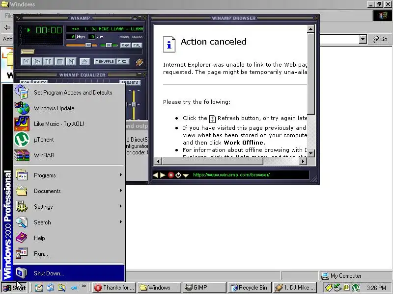
Task: Toggle the equalizer AUTO button
Action: coord(41,82)
